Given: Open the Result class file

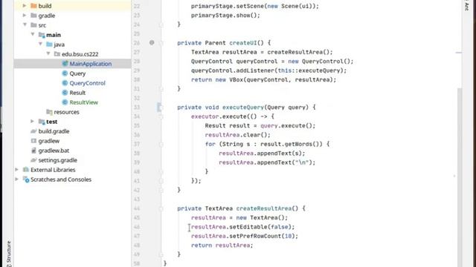Looking at the screenshot, I should coord(77,93).
